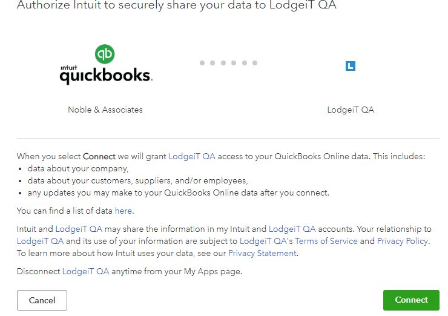Click the LodgeiT QA label under the app icon
This screenshot has width=448, height=316.
pos(351,110)
